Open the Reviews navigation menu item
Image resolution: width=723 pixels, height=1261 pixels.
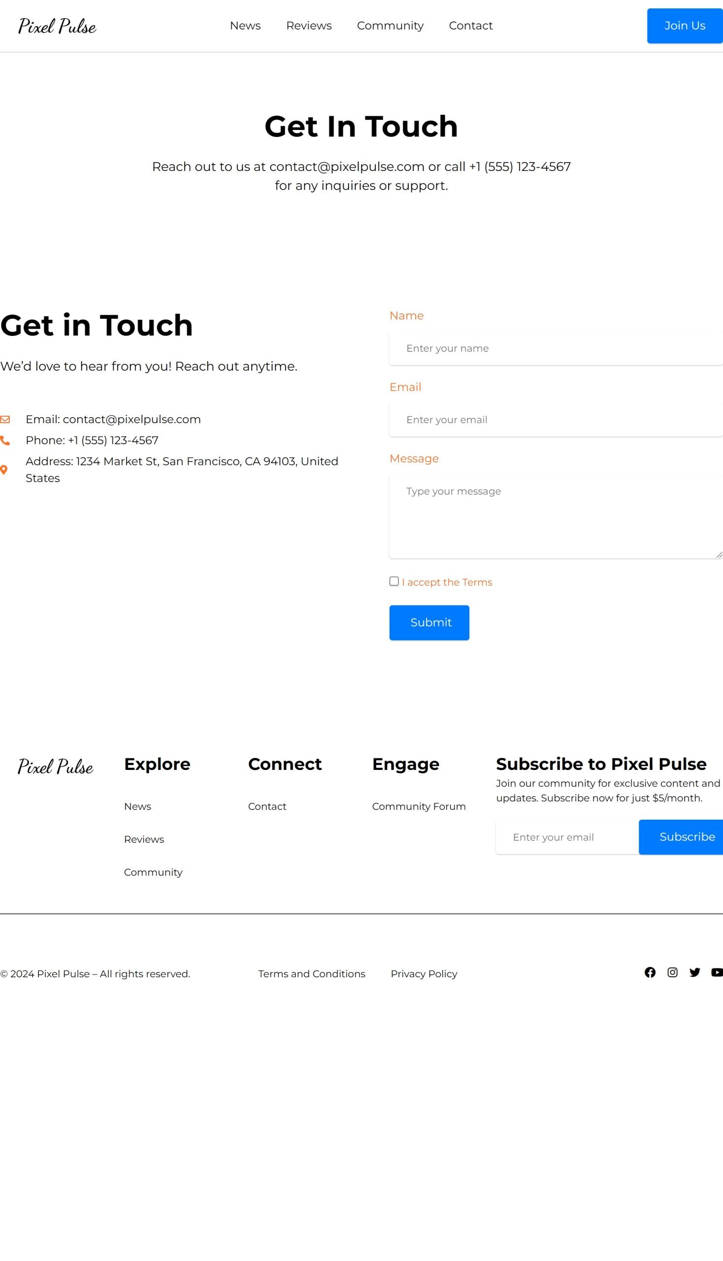point(309,26)
